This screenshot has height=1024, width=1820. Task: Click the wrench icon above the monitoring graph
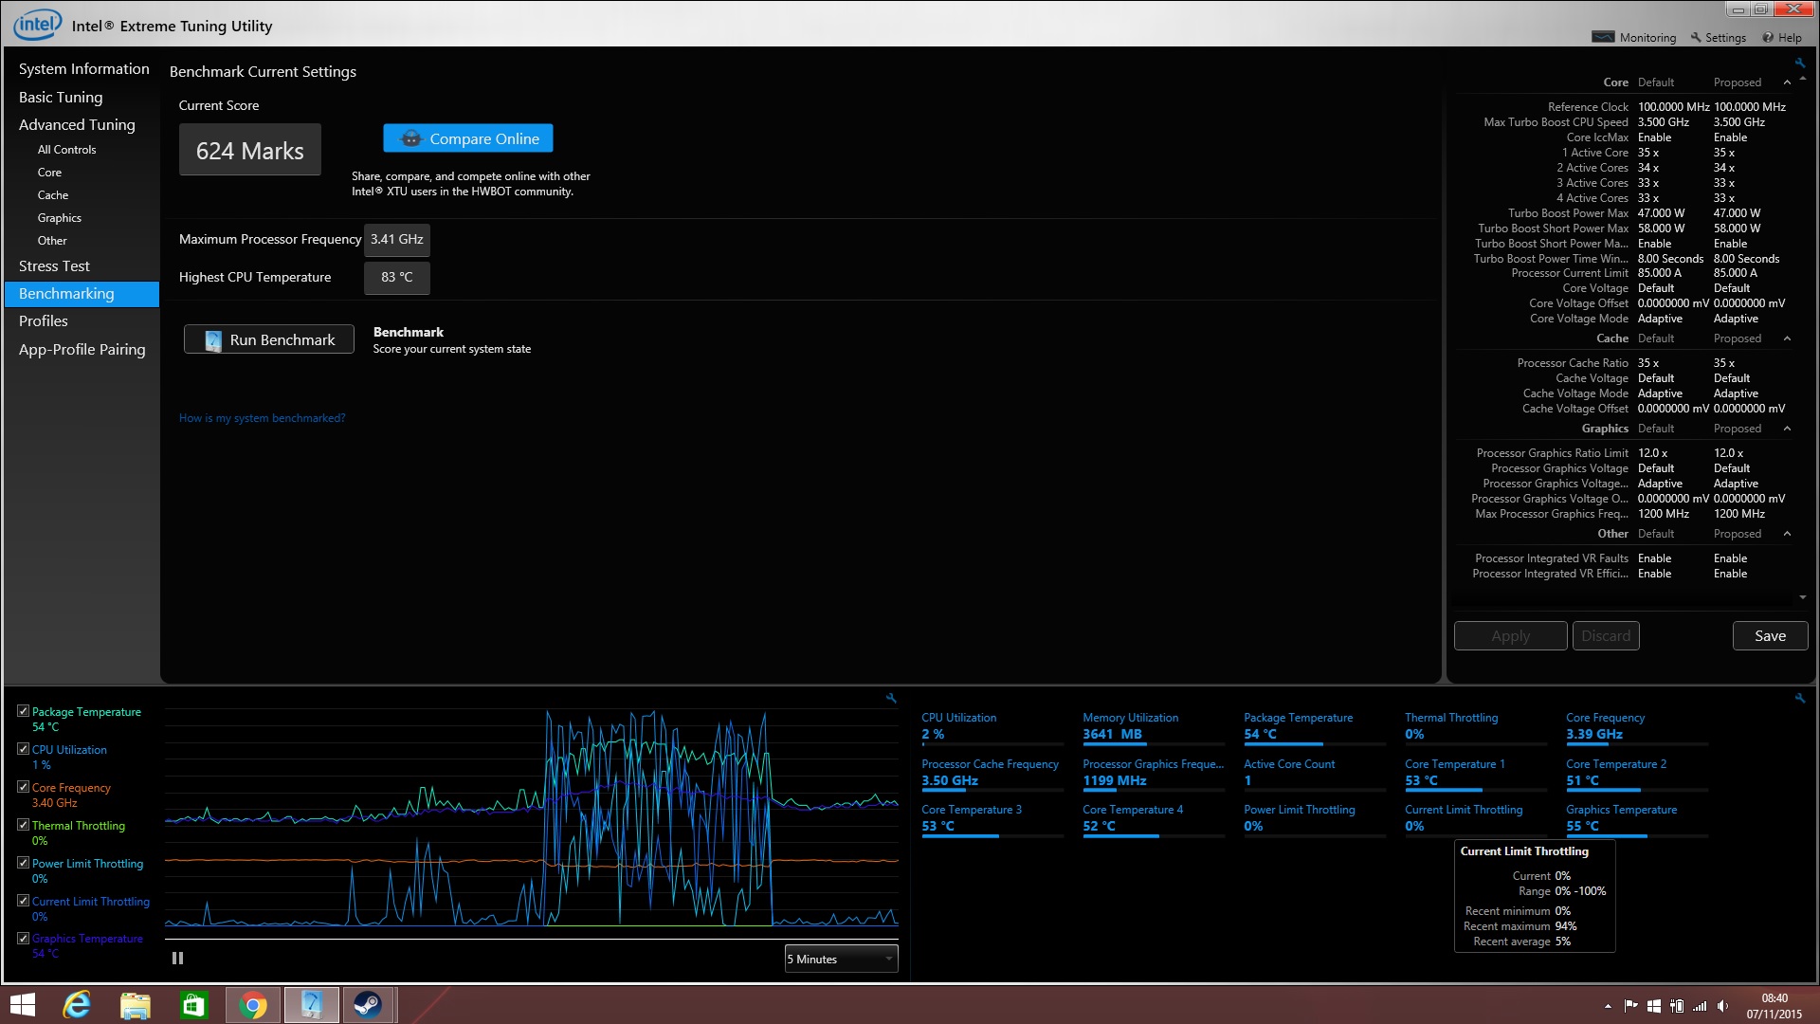891,698
